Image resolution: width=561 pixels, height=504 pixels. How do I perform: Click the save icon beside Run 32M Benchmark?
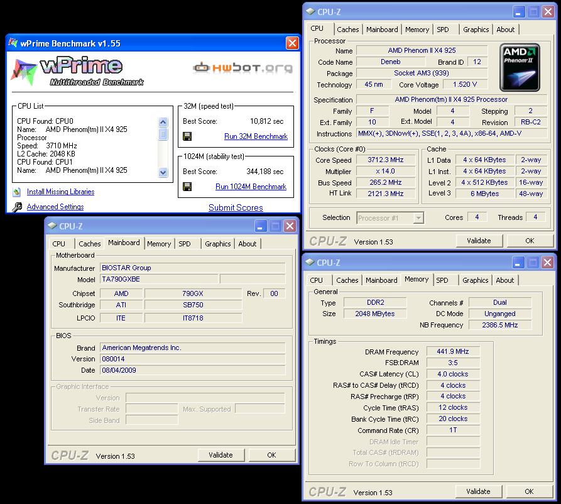tap(187, 136)
